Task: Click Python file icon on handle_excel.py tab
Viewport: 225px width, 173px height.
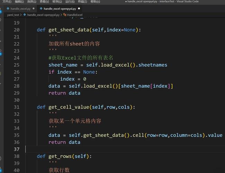Action: click(8, 9)
